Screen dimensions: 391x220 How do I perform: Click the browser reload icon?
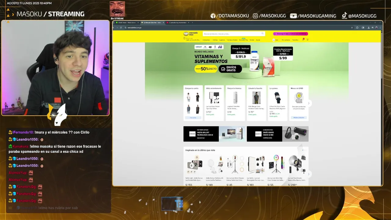tap(121, 28)
